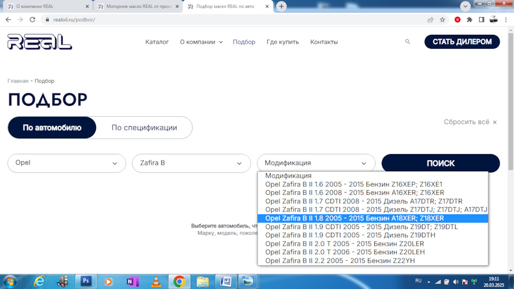Viewport: 514px width, 289px height.
Task: Click the volume speaker tray icon
Action: point(456,282)
